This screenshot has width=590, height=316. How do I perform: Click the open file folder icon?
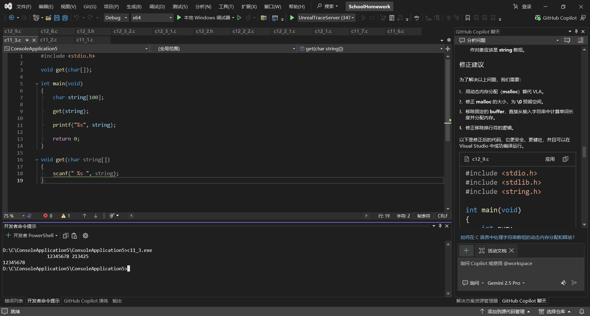click(x=49, y=18)
